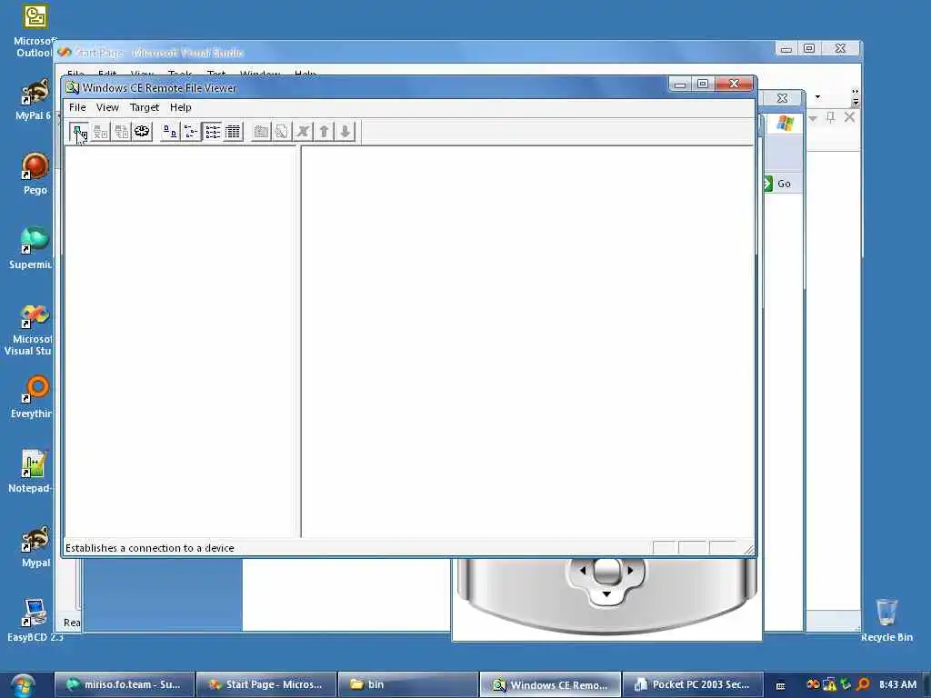Click the Export File up-arrow icon

(325, 132)
